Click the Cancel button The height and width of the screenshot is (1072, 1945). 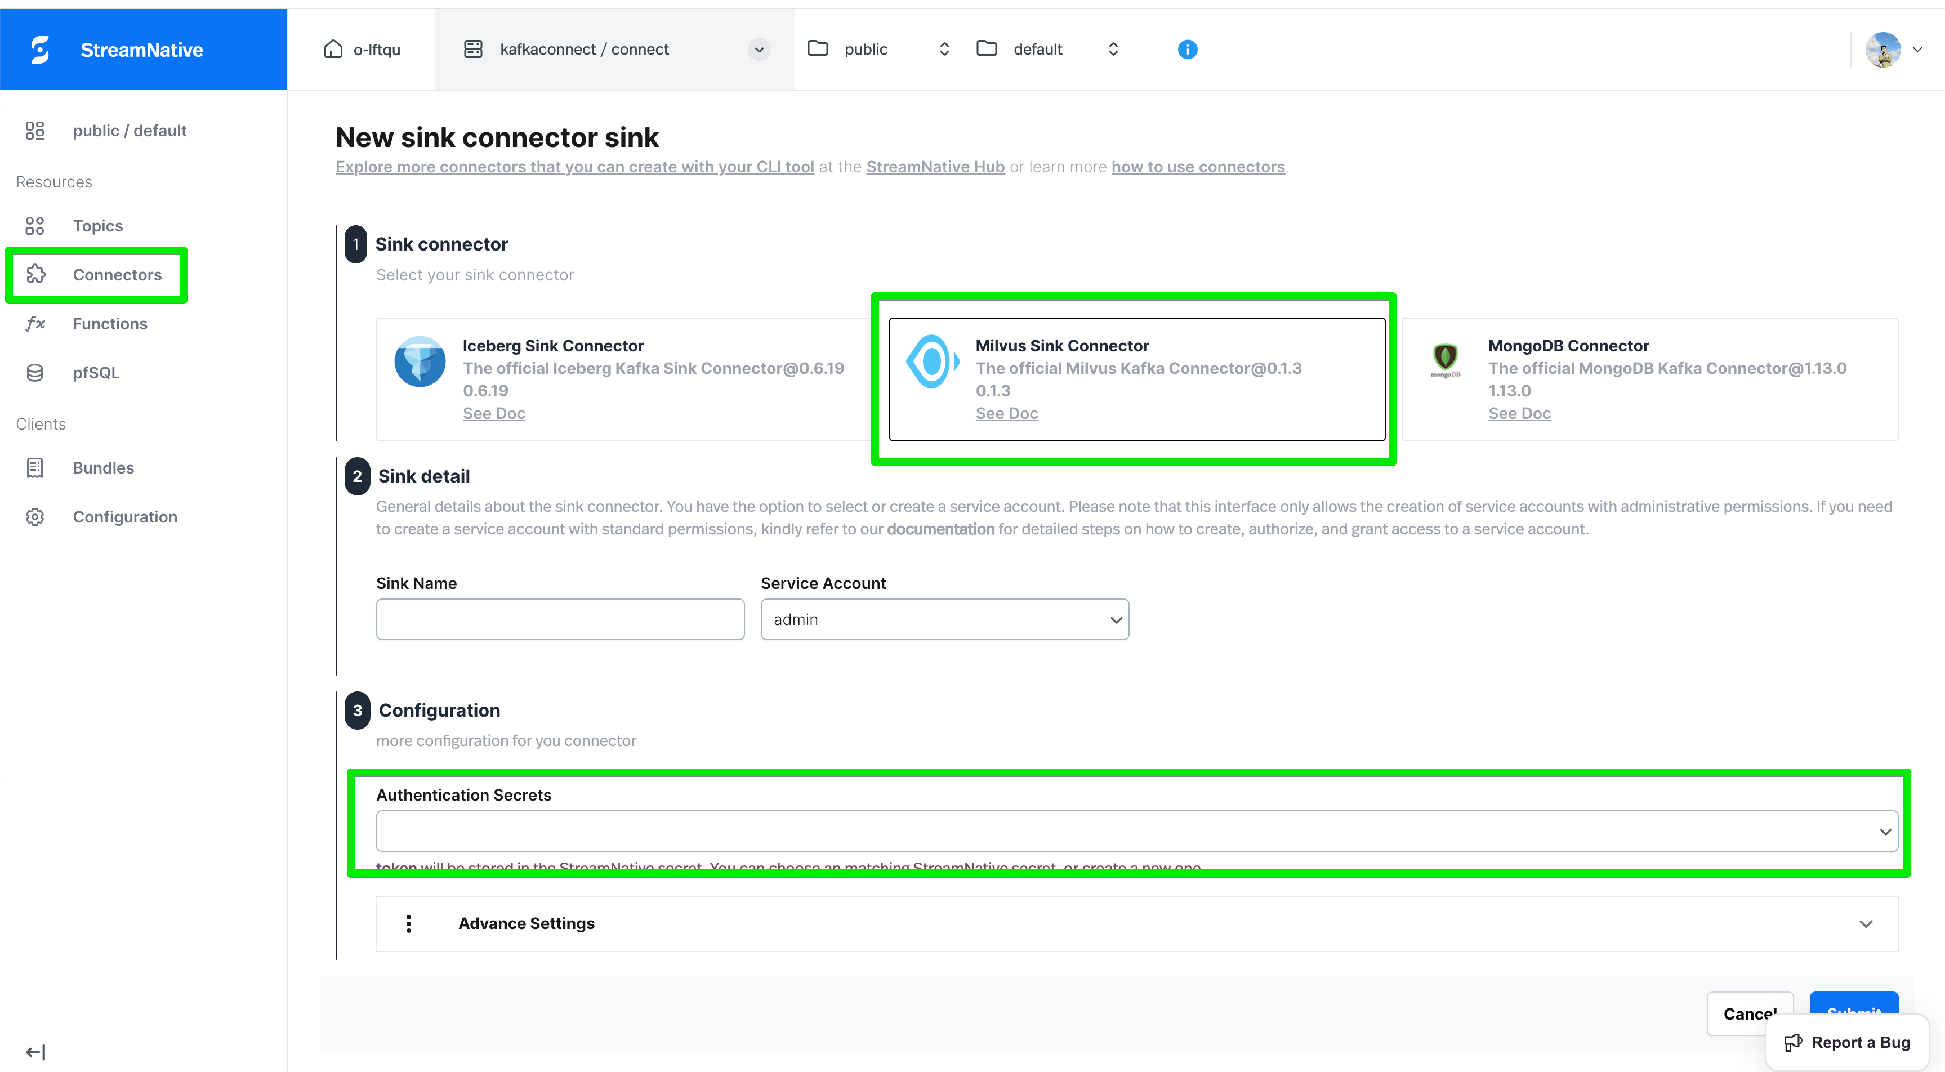coord(1750,1014)
